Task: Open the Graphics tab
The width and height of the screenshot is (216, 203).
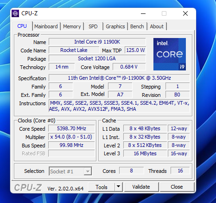Action: (x=115, y=26)
